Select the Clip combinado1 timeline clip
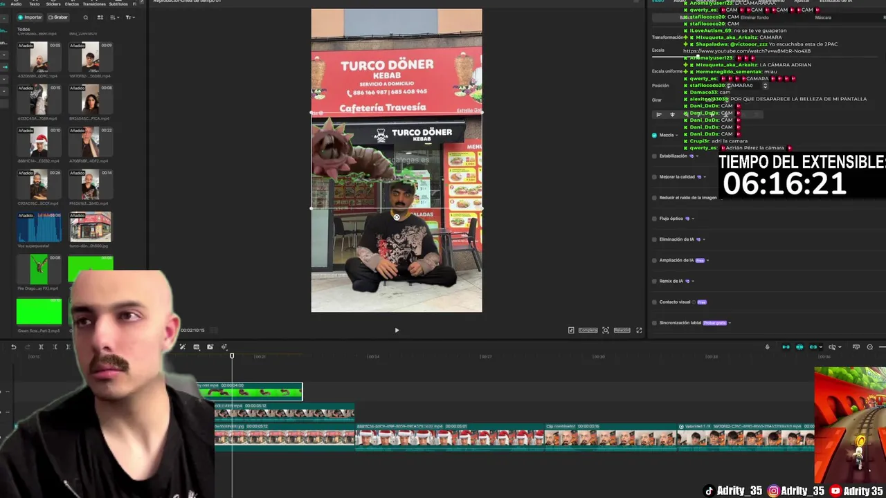Screen dimensions: 886x498 coord(611,436)
